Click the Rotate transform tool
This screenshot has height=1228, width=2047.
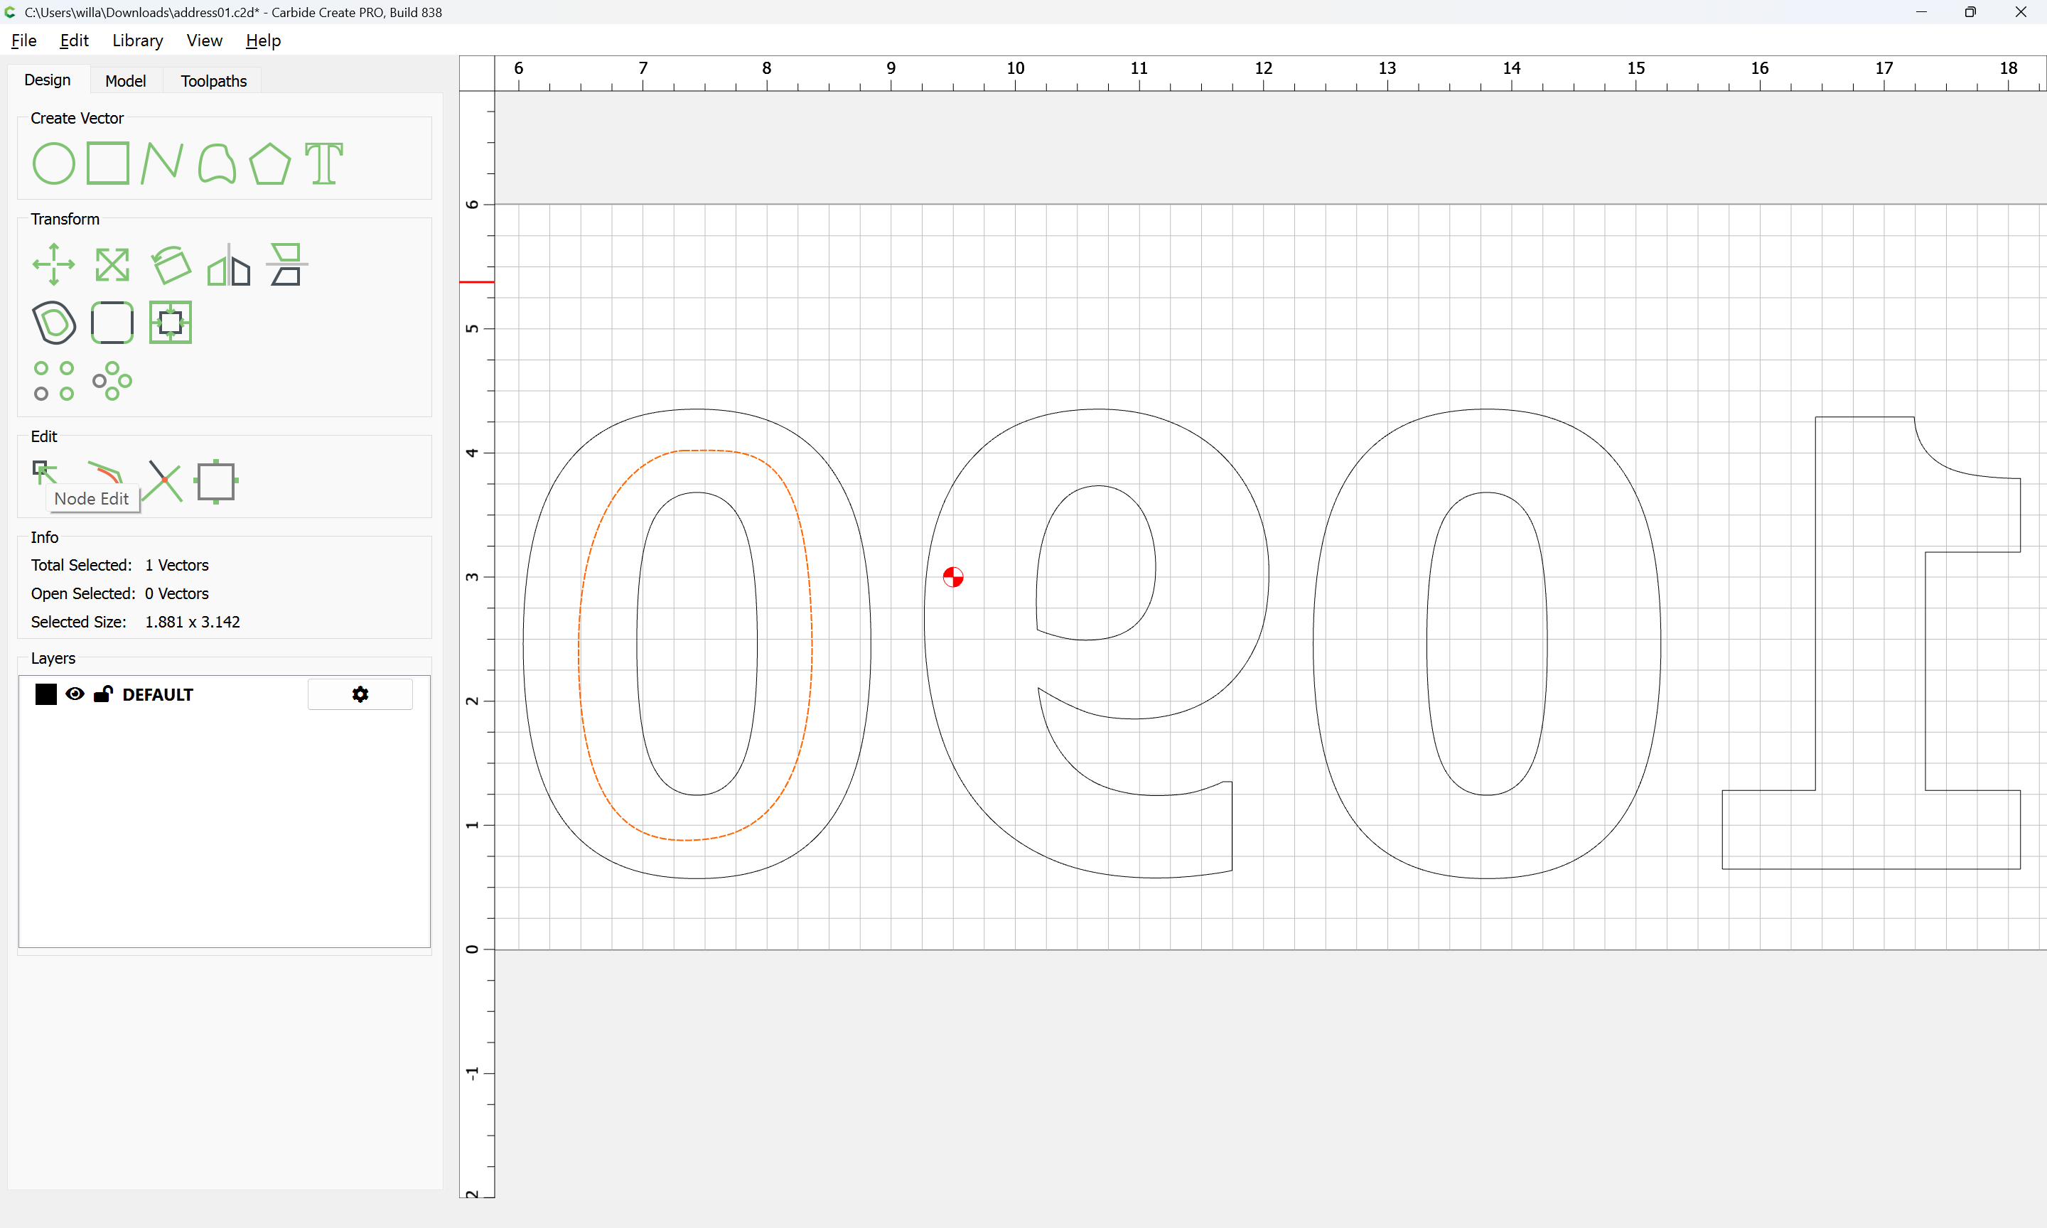pos(171,265)
